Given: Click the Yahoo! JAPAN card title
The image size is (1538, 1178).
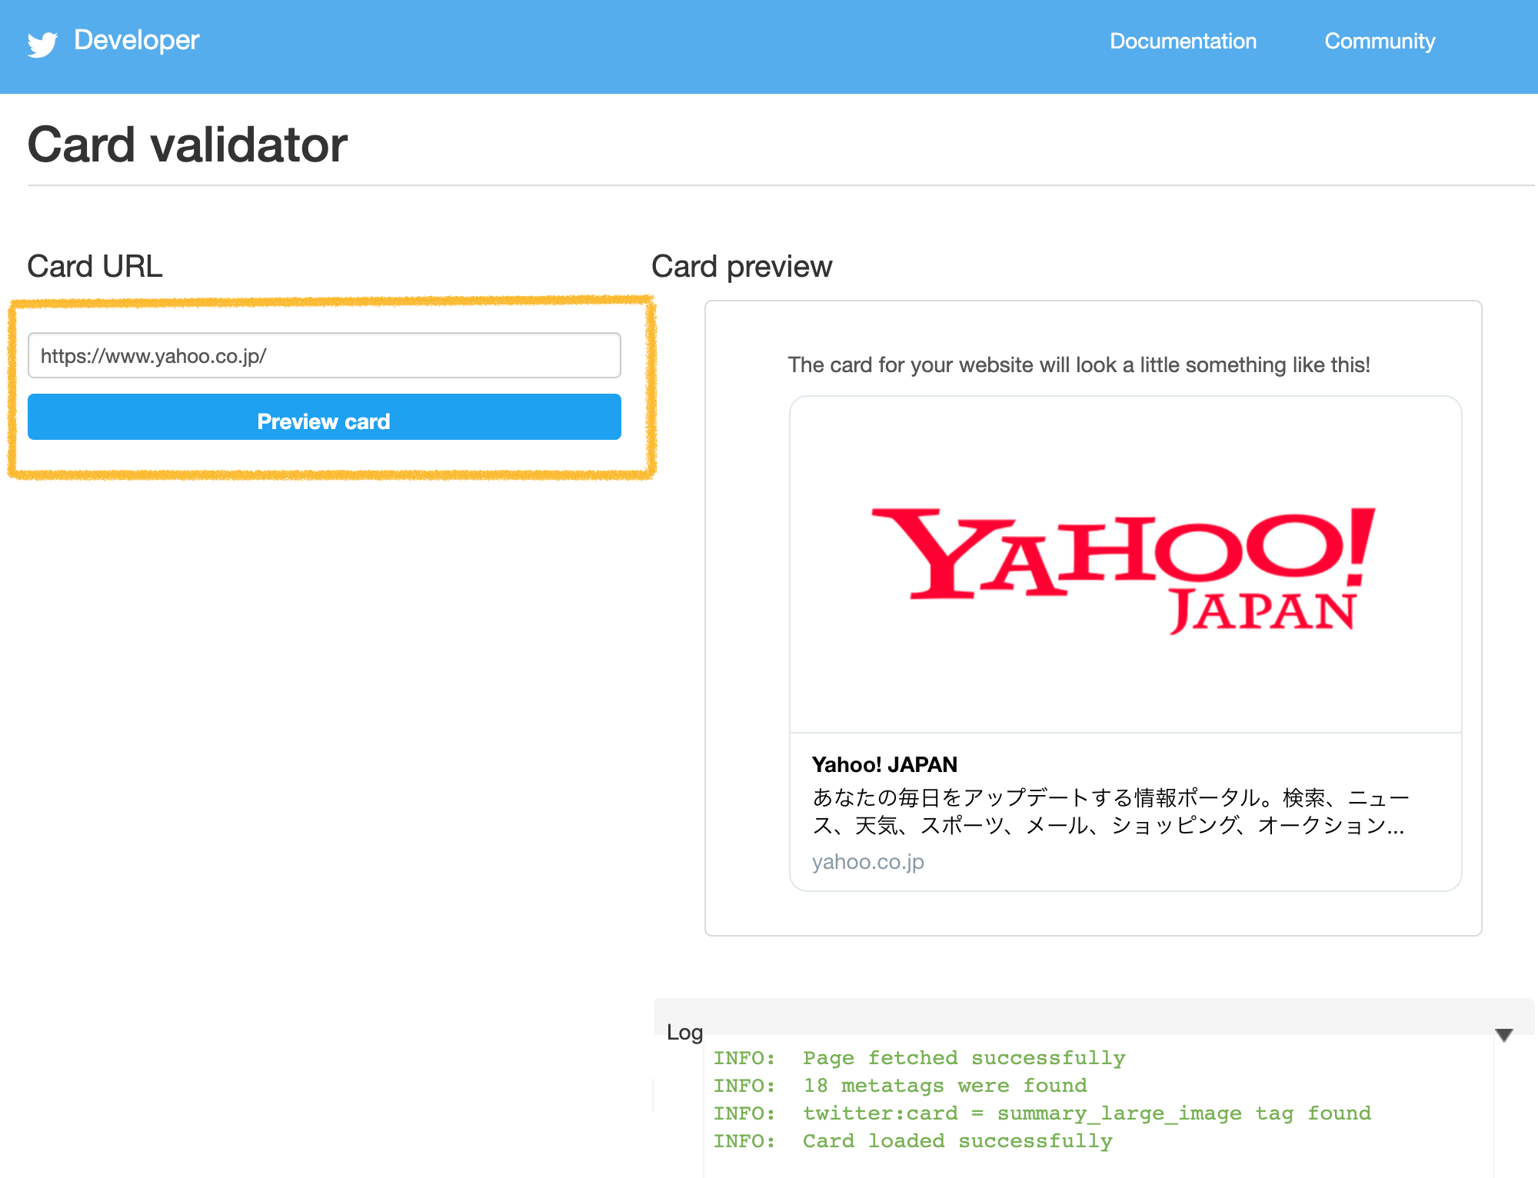Looking at the screenshot, I should [884, 764].
